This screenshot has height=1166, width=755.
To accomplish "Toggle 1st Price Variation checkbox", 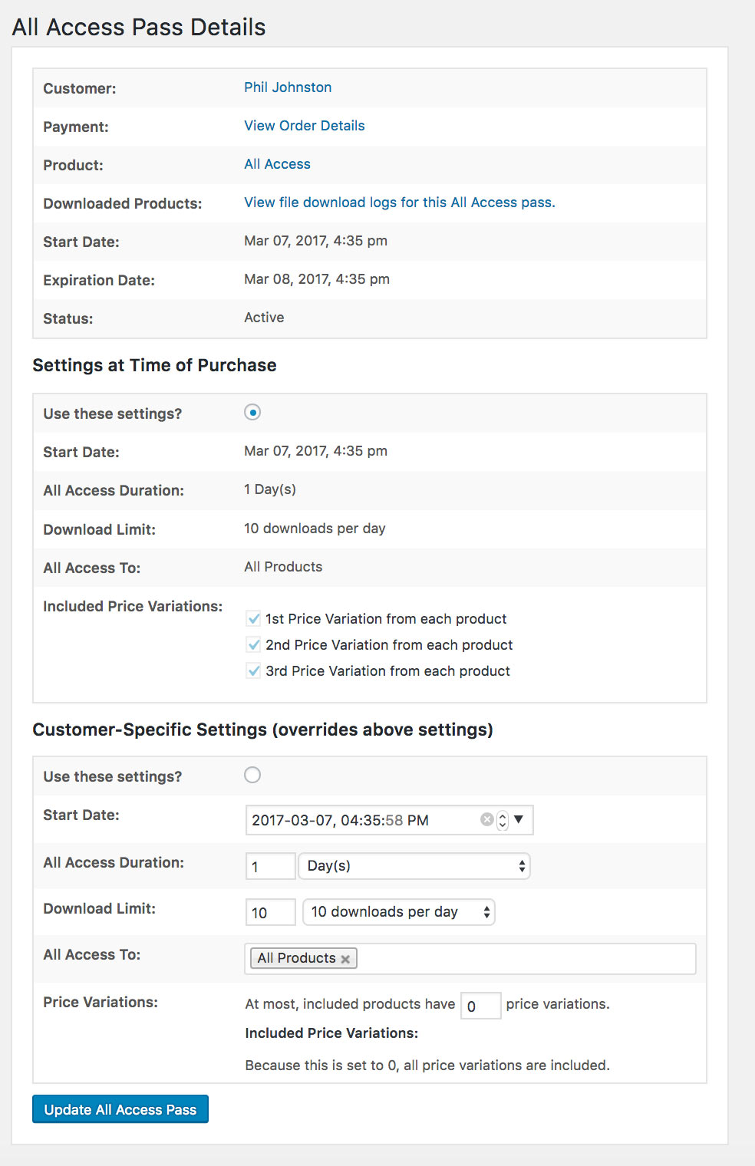I will 253,618.
